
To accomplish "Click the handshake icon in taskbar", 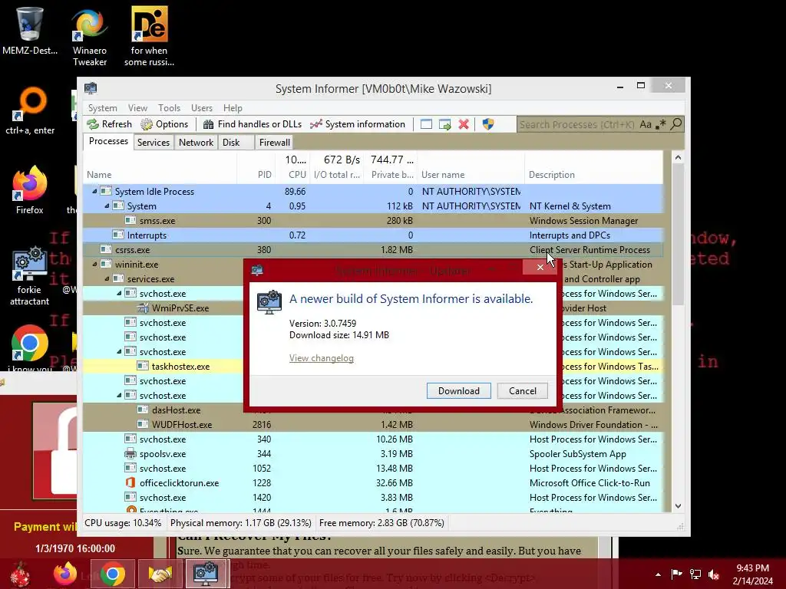I will (160, 574).
